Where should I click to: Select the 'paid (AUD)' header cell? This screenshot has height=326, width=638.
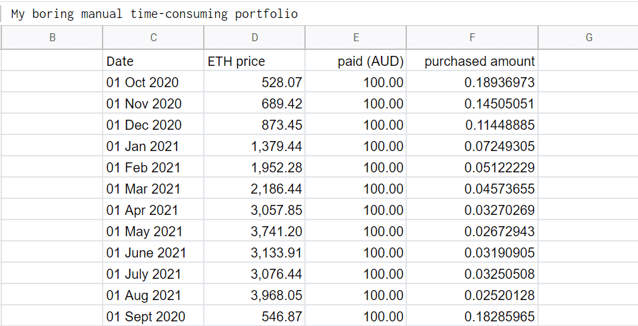pos(356,61)
